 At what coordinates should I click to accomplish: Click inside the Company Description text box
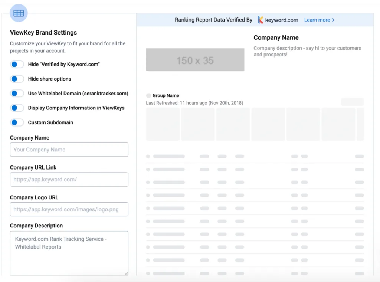pos(69,252)
